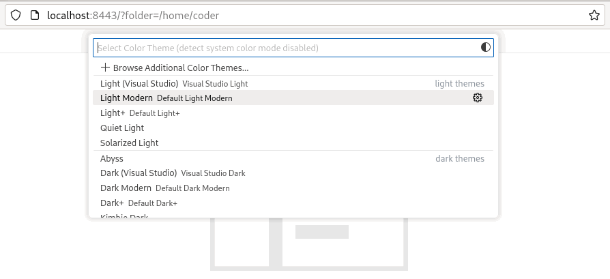
Task: Bookmark this page with star icon
Action: [594, 15]
